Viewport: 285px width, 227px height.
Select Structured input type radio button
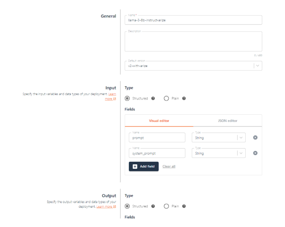tap(127, 99)
